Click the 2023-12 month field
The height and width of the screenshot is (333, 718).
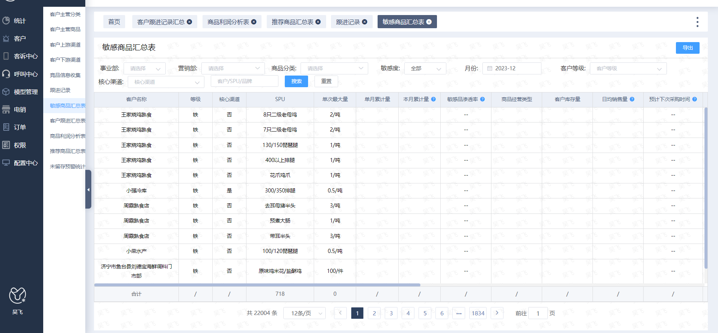pyautogui.click(x=512, y=68)
